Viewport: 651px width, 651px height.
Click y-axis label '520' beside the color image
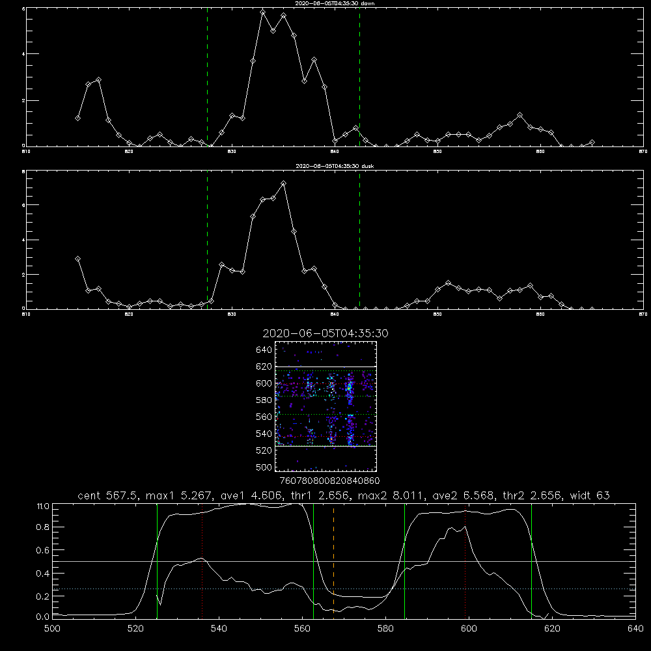[x=264, y=450]
